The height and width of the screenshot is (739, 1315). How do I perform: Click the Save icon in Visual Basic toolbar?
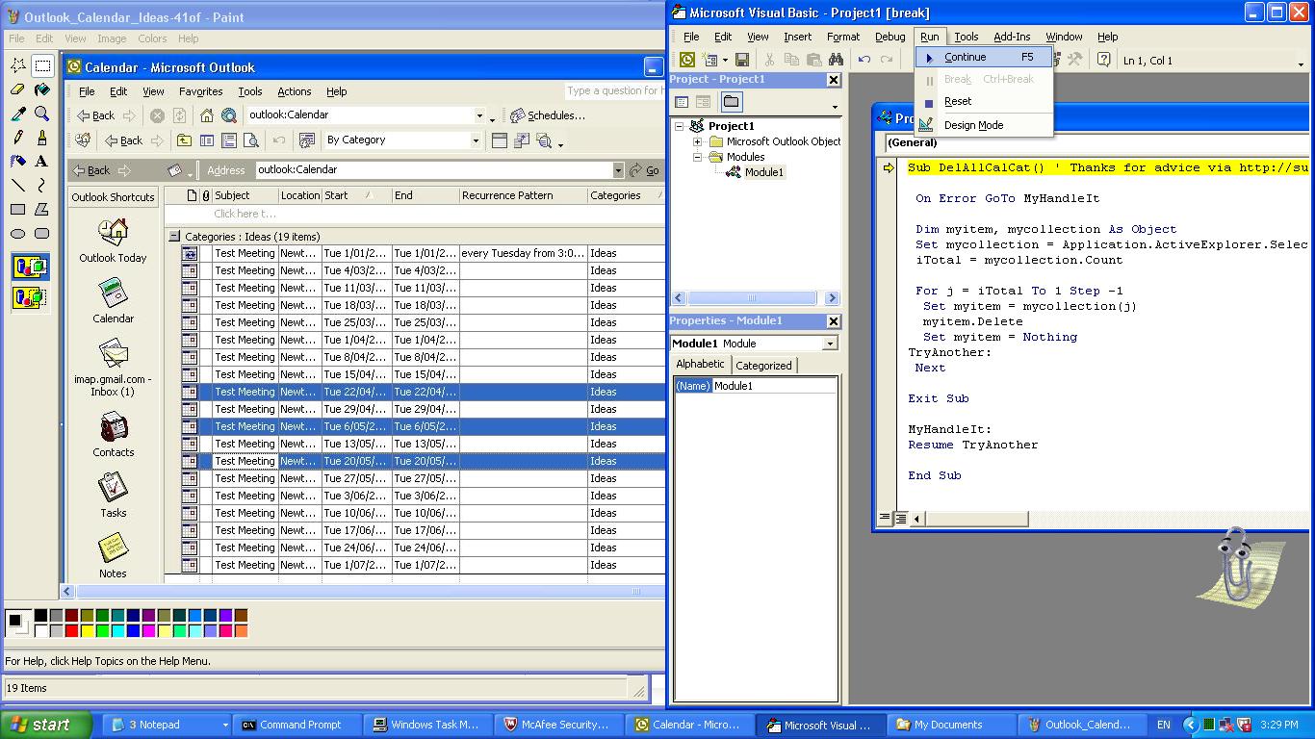(x=742, y=60)
